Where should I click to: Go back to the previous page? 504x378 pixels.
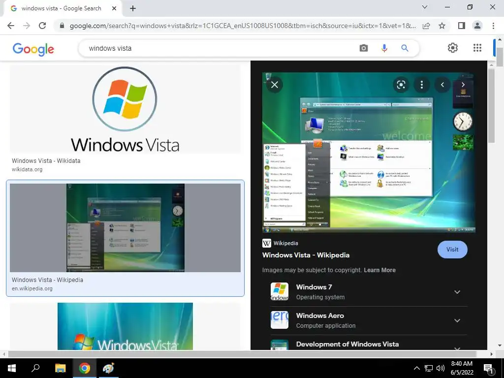[11, 26]
